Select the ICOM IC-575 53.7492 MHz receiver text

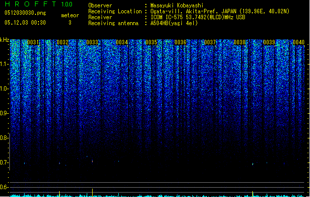coord(198,17)
